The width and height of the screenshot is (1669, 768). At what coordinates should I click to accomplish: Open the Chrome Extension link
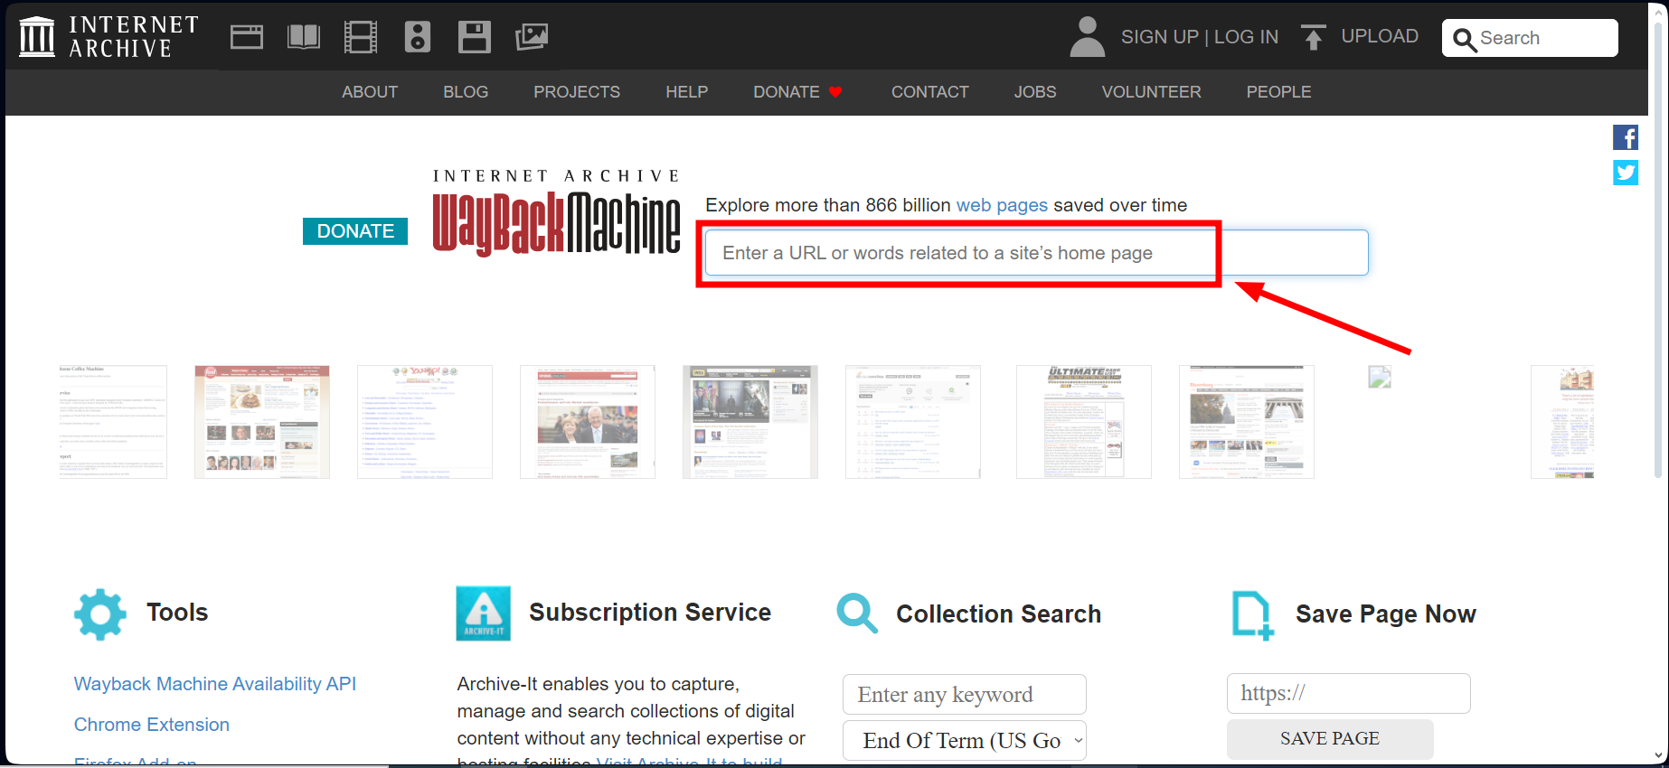click(152, 725)
